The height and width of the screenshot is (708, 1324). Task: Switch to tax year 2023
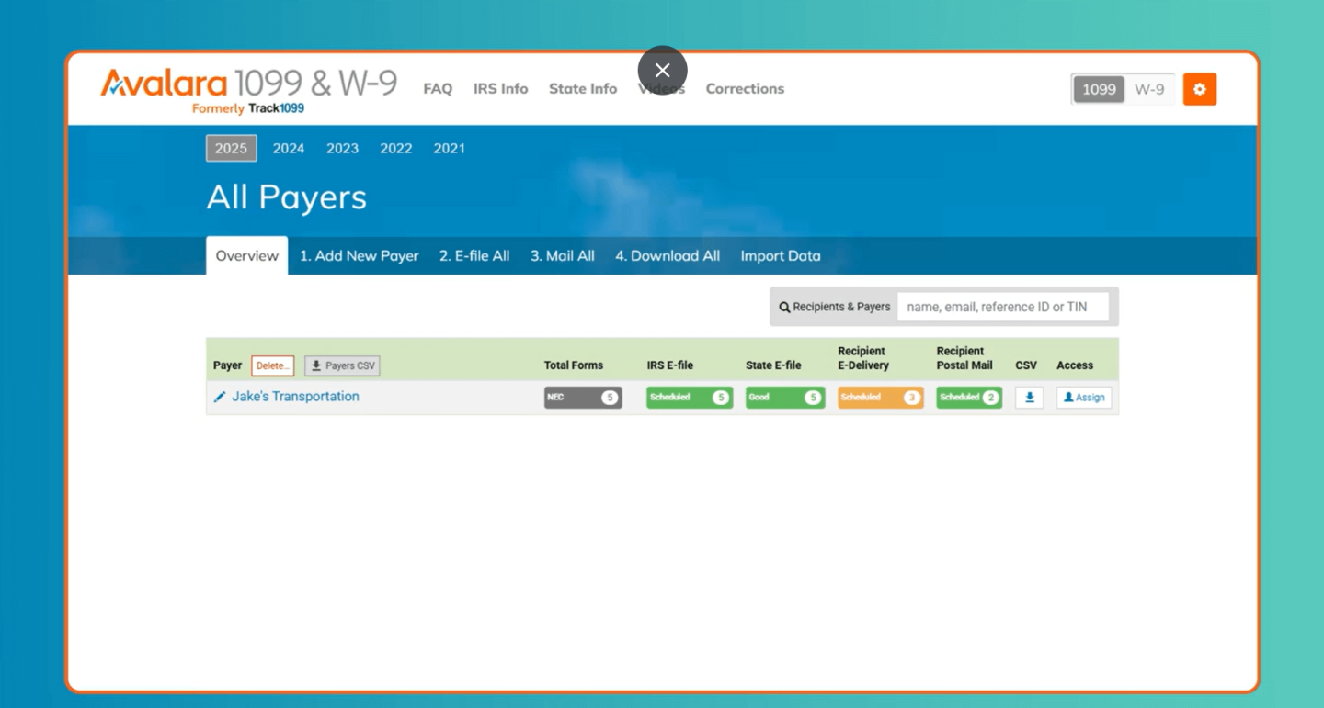click(342, 148)
